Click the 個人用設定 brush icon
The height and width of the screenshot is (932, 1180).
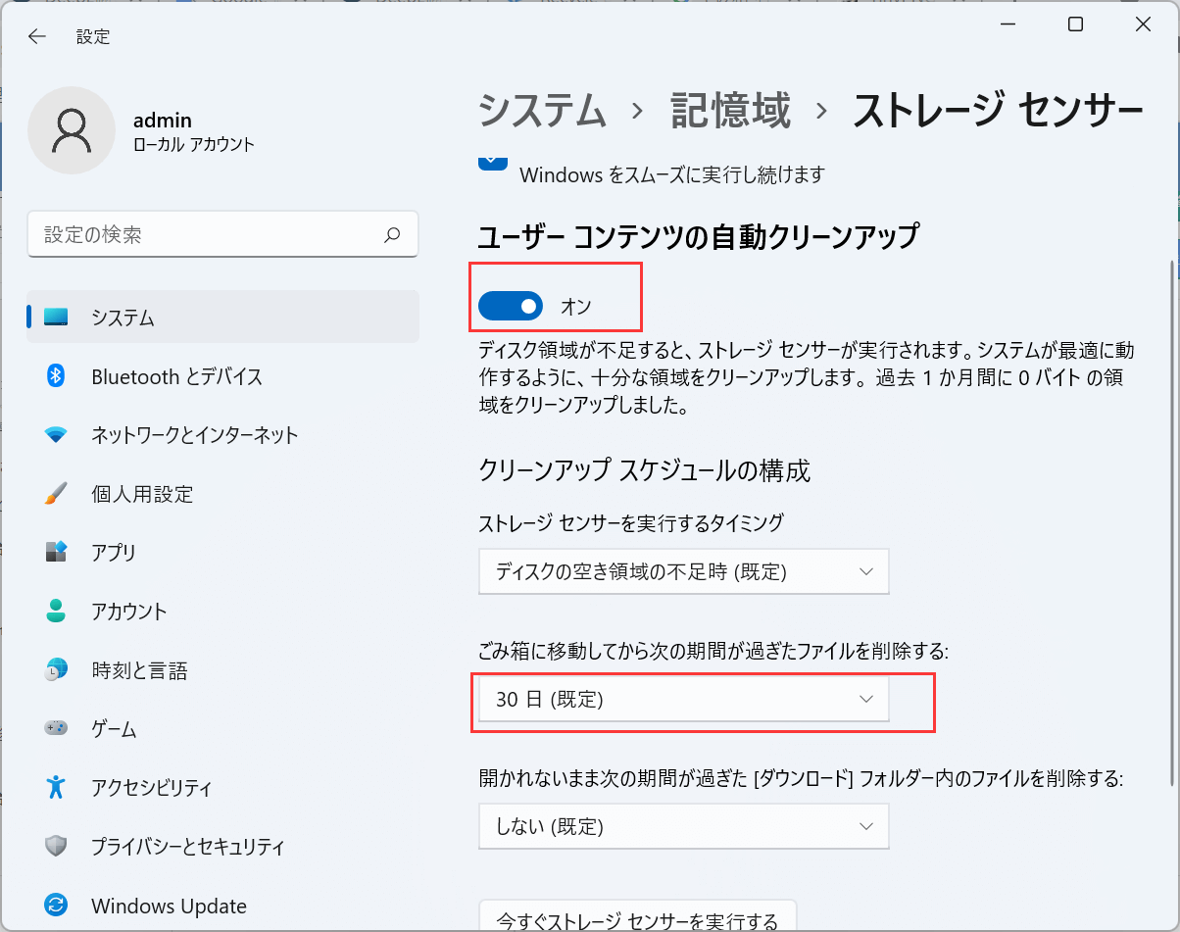(x=56, y=494)
